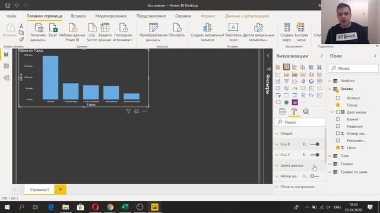Add the purple PowerApps visual
Image resolution: width=380 pixels, height=213 pixels.
coord(294,102)
